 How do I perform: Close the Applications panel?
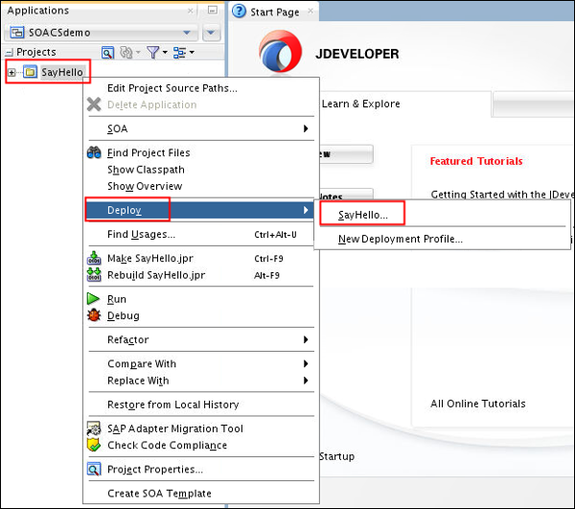tap(191, 11)
